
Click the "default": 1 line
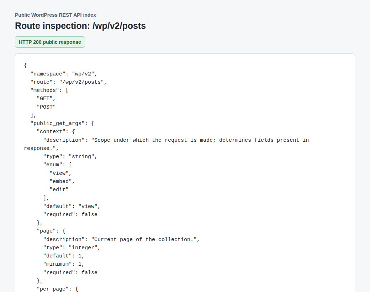(x=64, y=256)
